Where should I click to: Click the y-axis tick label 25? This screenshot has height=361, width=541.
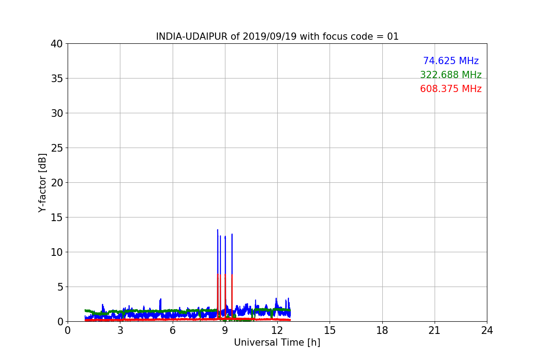[x=57, y=148]
